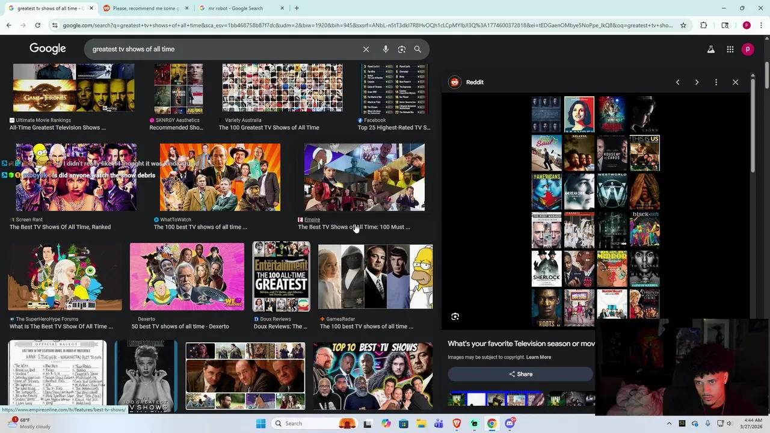The width and height of the screenshot is (770, 433).
Task: Open Task View on the taskbar
Action: pyautogui.click(x=367, y=423)
